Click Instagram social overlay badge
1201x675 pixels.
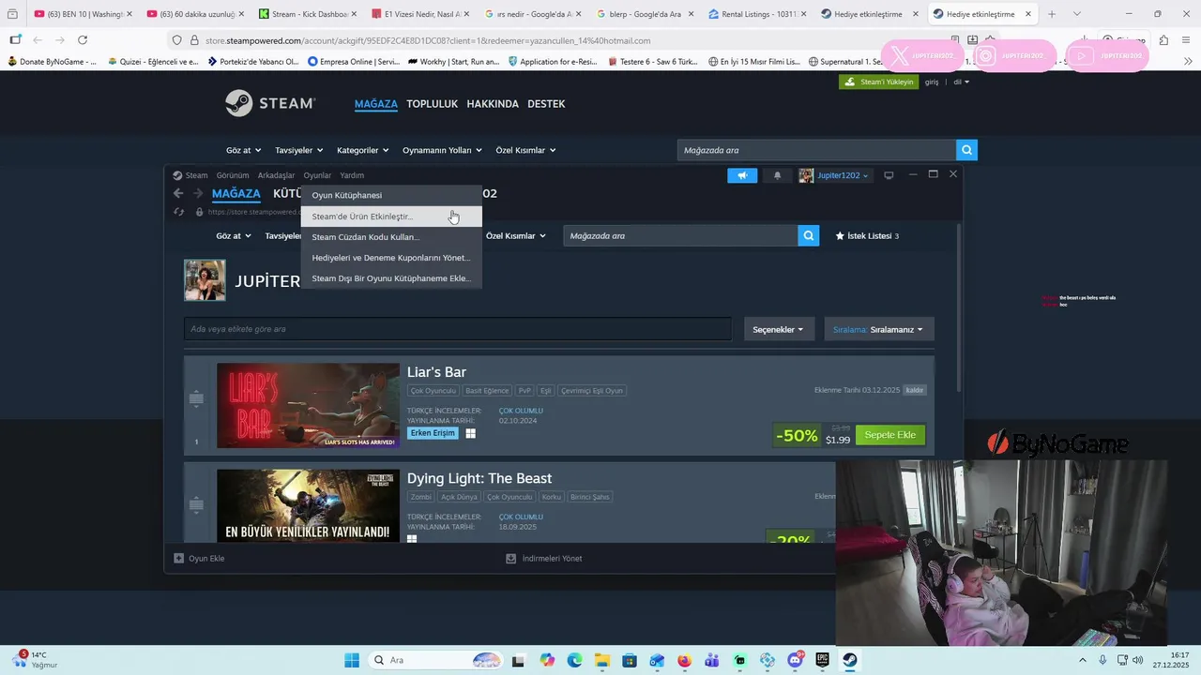[1012, 56]
